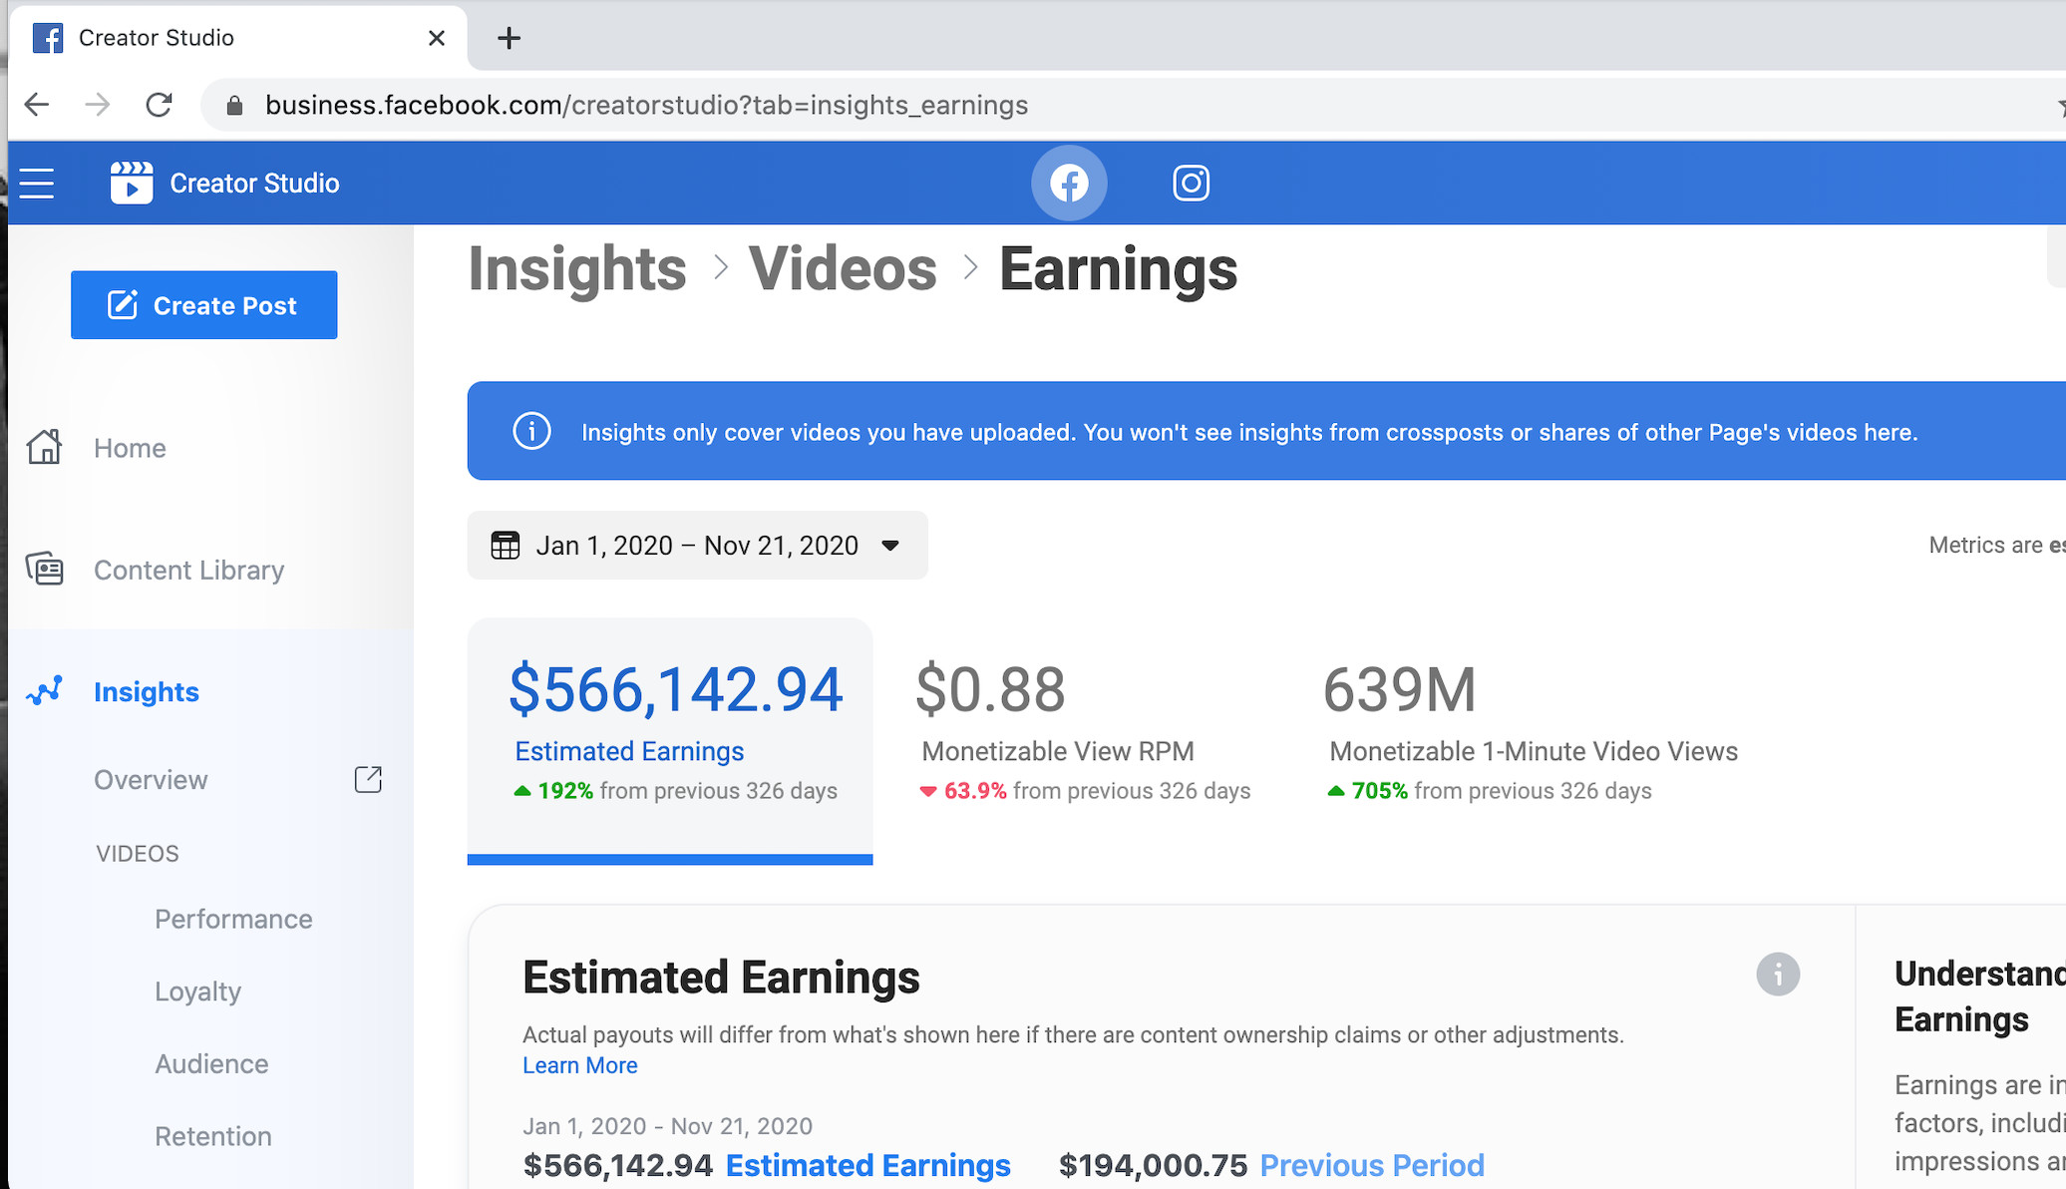Select the $0.88 Monetizable View RPM tab
This screenshot has width=2066, height=1189.
coord(1084,731)
